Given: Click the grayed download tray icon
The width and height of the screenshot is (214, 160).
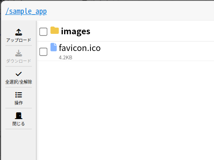Looking at the screenshot, I should tap(18, 53).
